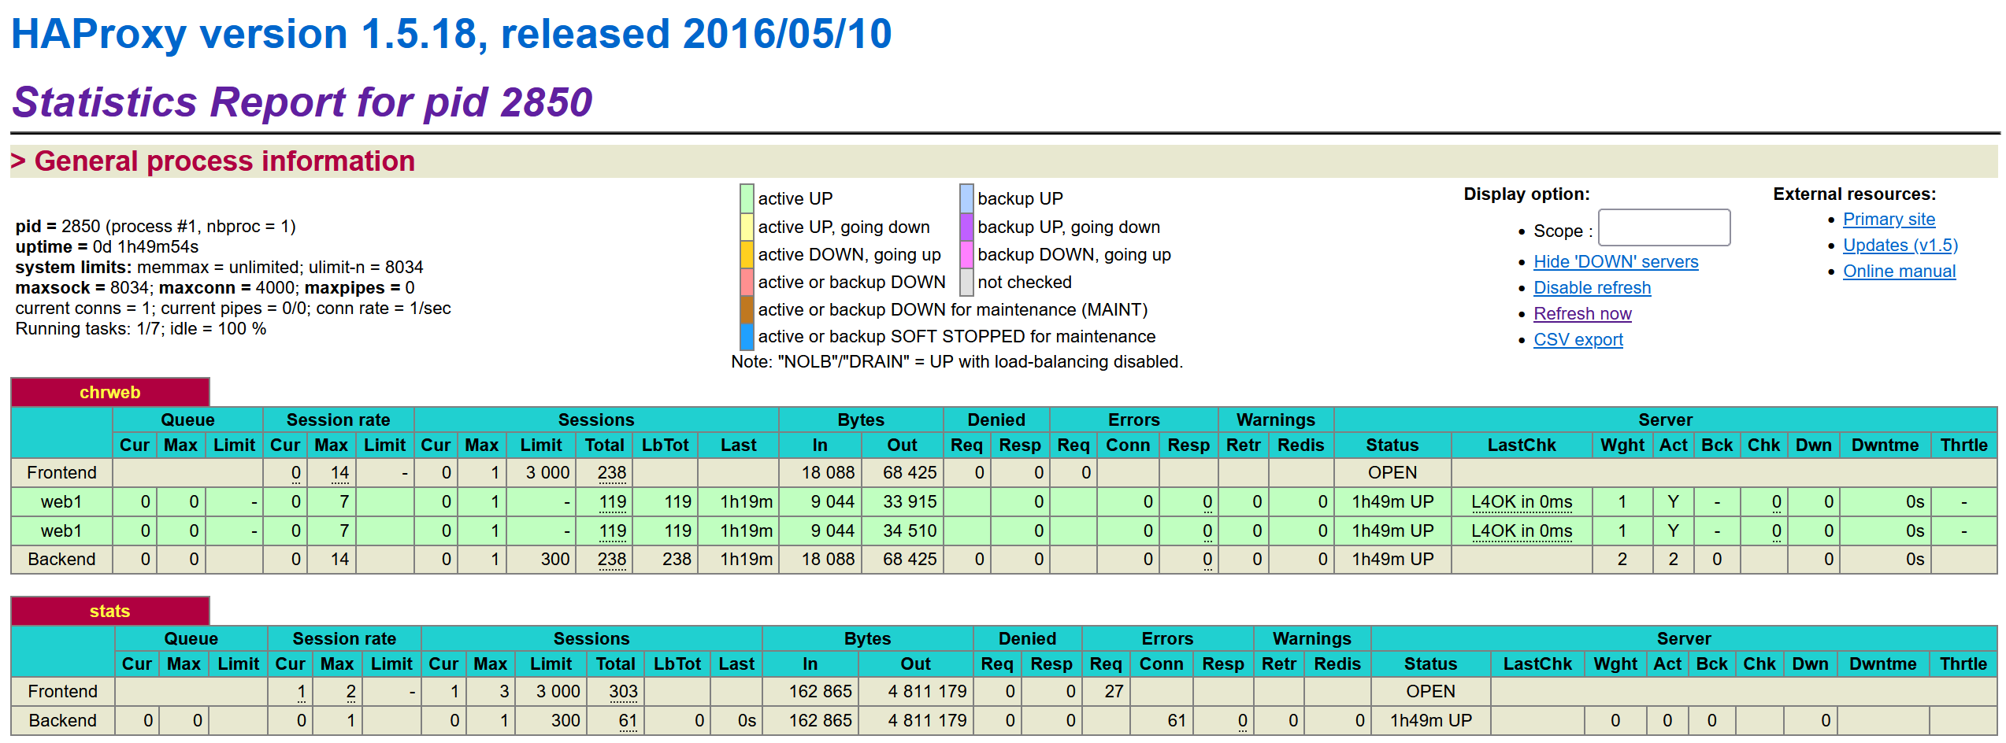Viewport: 2006px width, 743px height.
Task: Click the grey 'not checked' legend swatch
Action: 966,282
